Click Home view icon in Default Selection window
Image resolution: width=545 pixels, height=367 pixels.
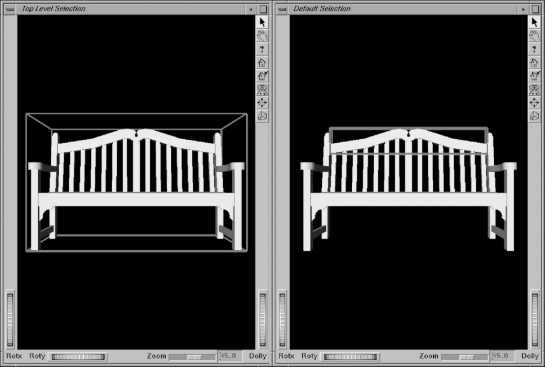point(535,63)
